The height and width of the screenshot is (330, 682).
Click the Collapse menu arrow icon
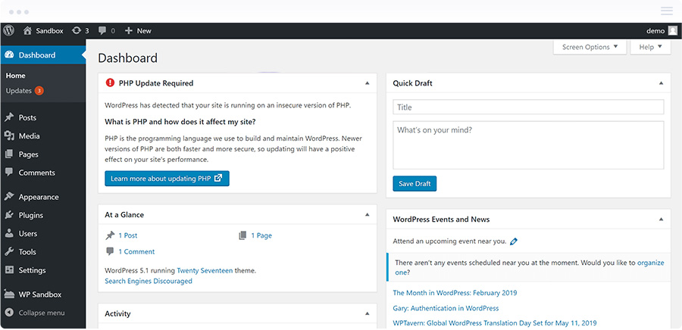(10, 313)
